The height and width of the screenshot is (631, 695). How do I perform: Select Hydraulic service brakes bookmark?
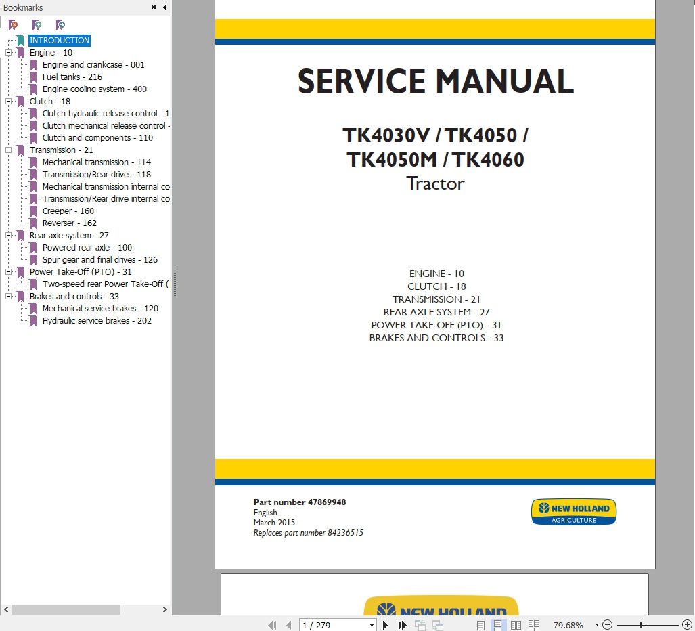99,320
